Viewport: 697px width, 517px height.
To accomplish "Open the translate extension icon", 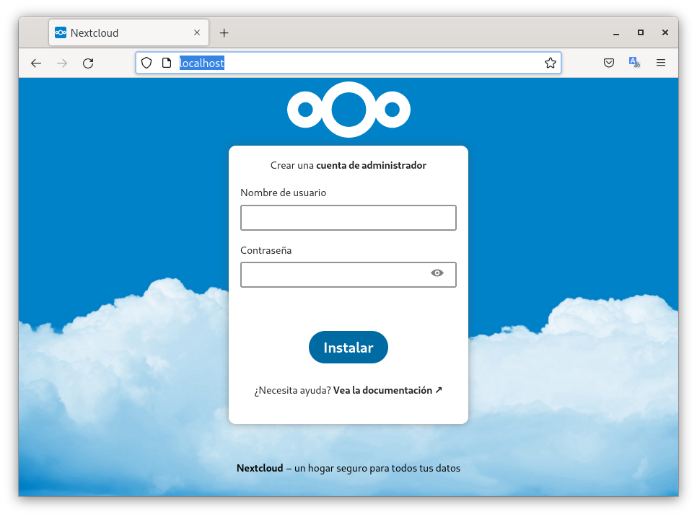I will [x=634, y=63].
